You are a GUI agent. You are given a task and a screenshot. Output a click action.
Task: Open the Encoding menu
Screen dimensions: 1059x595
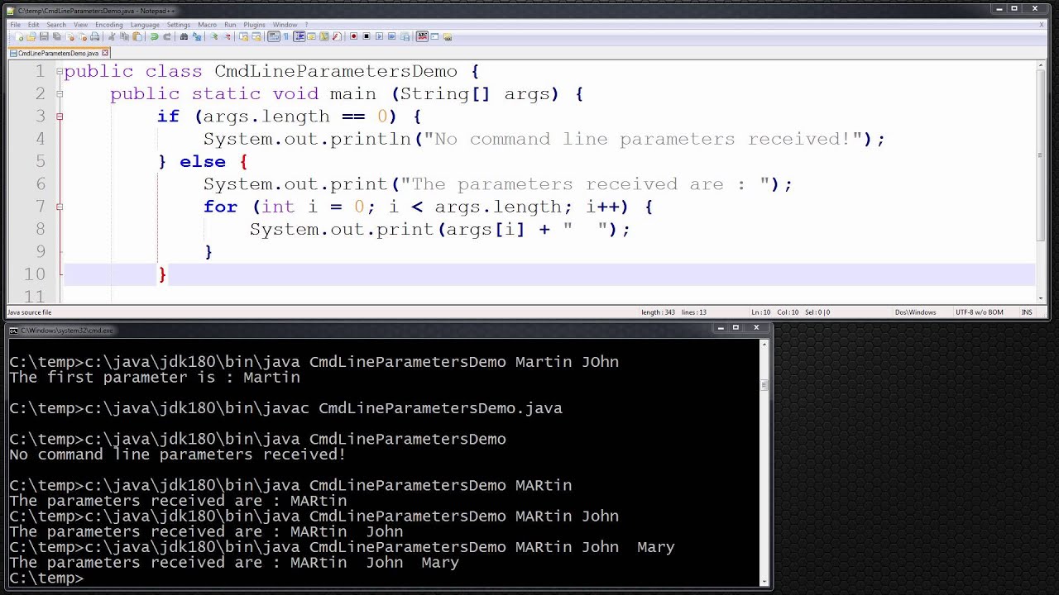click(109, 25)
